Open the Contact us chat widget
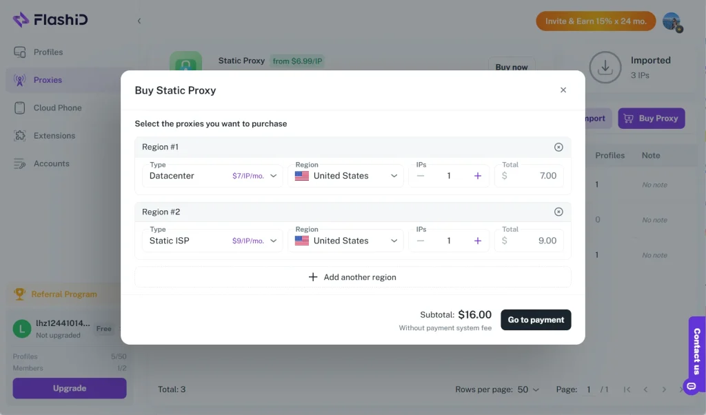 coord(696,352)
